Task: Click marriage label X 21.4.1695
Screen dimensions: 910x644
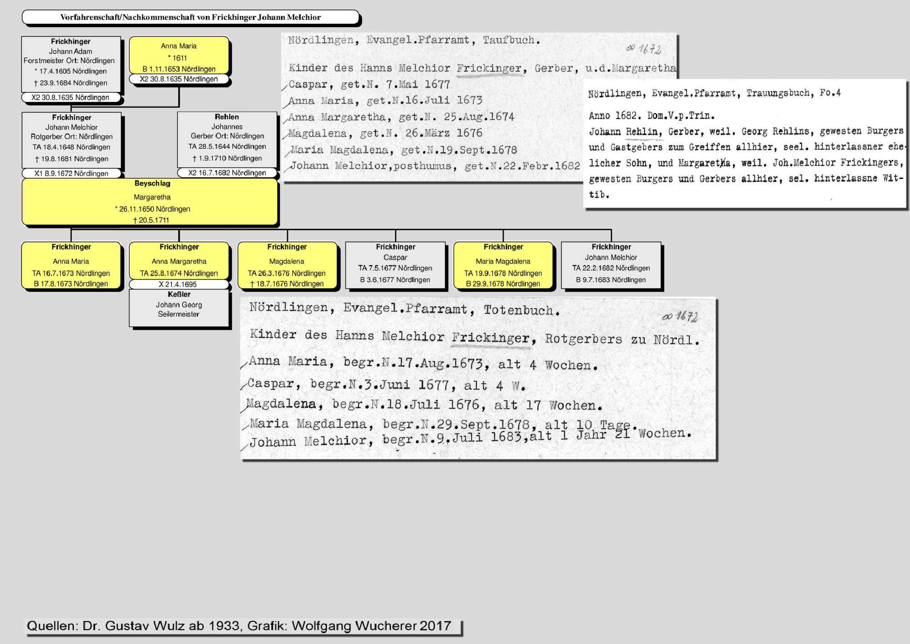Action: (179, 284)
